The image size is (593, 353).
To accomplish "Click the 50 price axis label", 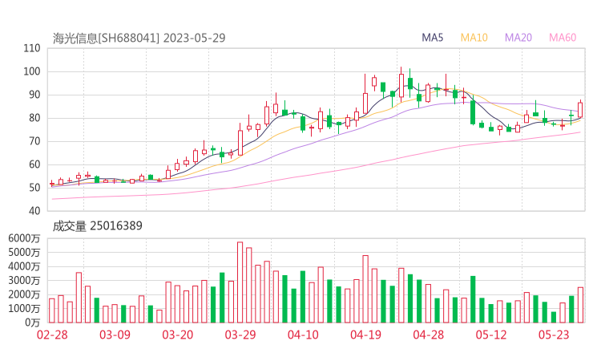I will coord(34,188).
